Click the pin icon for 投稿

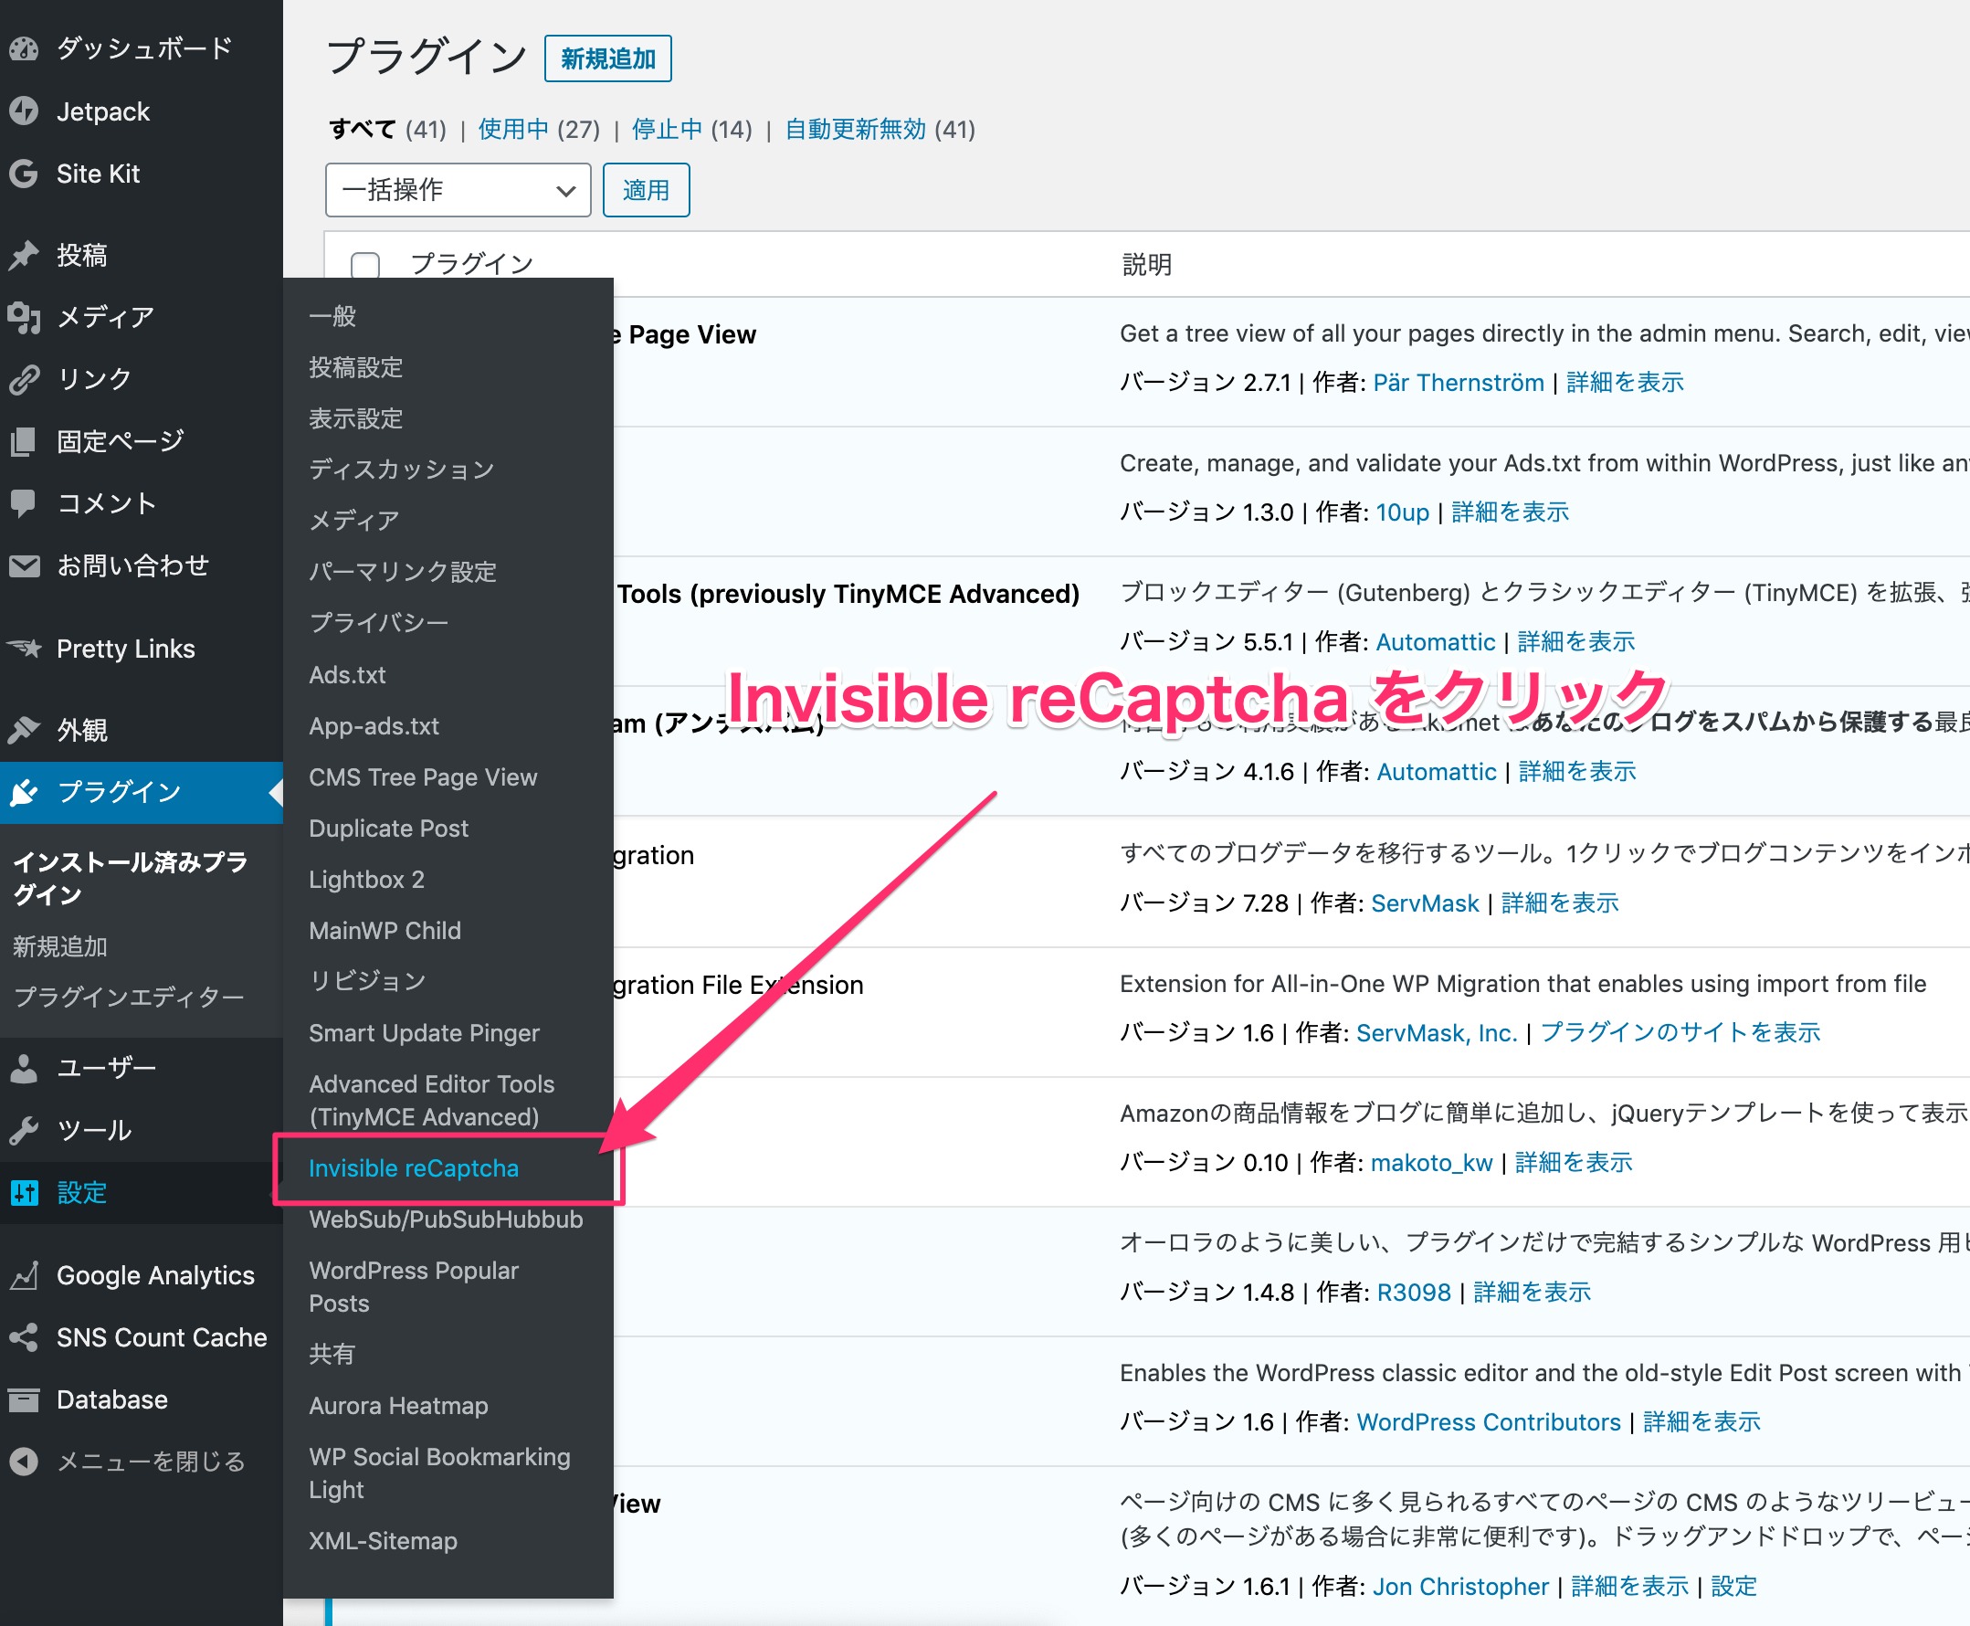pos(25,255)
